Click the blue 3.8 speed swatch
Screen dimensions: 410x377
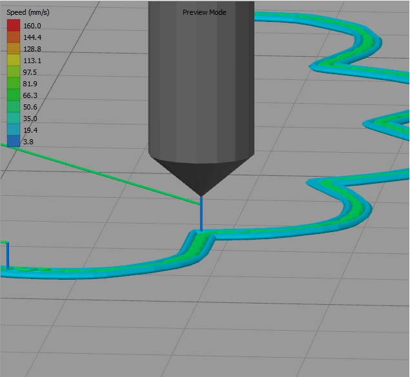click(13, 142)
